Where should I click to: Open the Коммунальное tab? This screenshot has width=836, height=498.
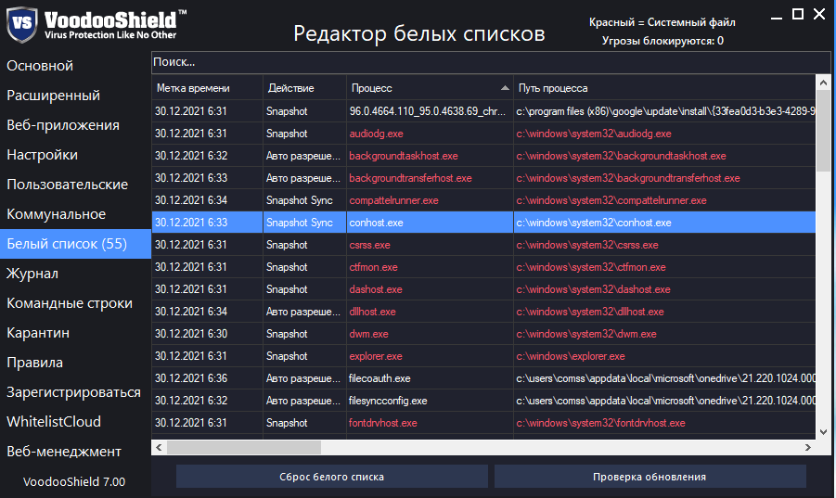coord(56,214)
